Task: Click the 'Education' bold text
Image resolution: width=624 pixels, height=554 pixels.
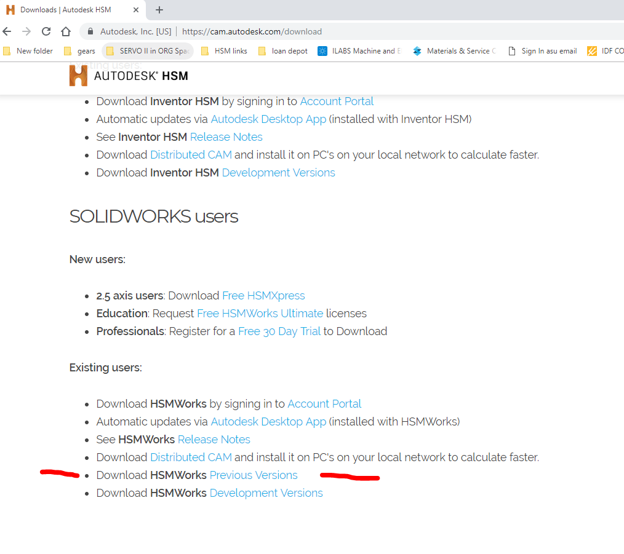Action: pos(122,314)
